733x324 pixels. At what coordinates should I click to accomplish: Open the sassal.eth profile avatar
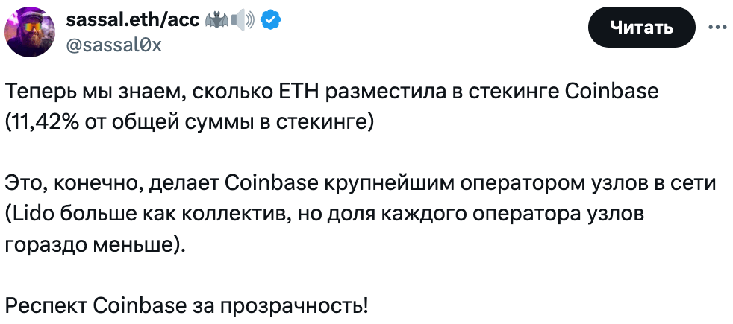point(30,33)
